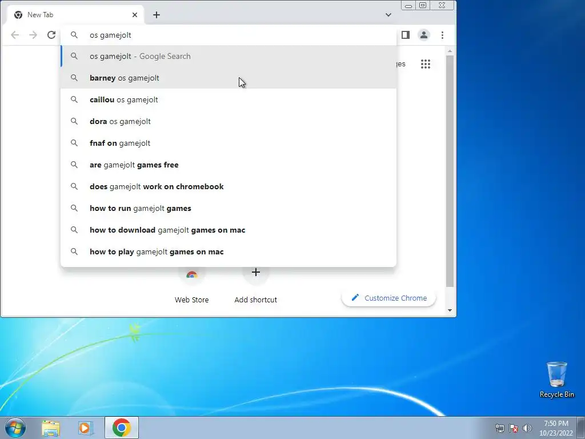Screen dimensions: 585x439
Task: Click the address bar with 'os gamejolt'
Action: [x=229, y=35]
